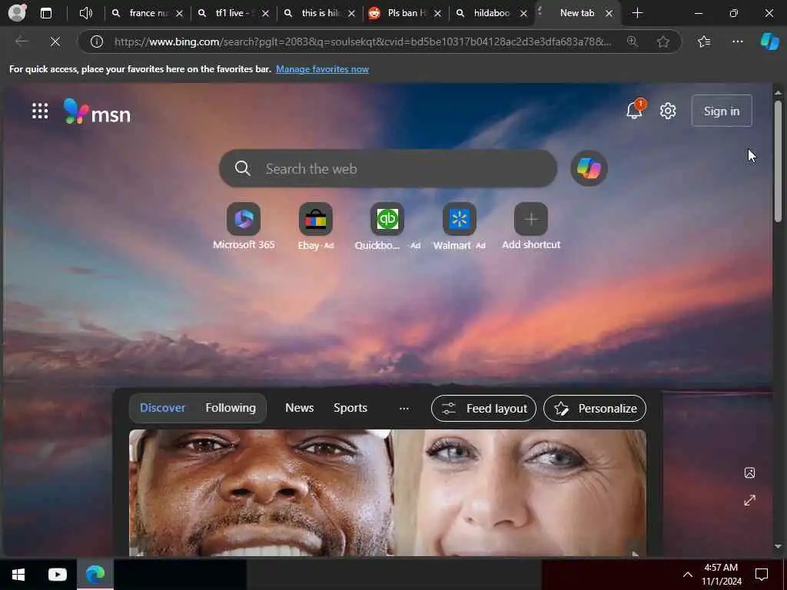This screenshot has height=590, width=787.
Task: Click the address bar URL
Action: 363,41
